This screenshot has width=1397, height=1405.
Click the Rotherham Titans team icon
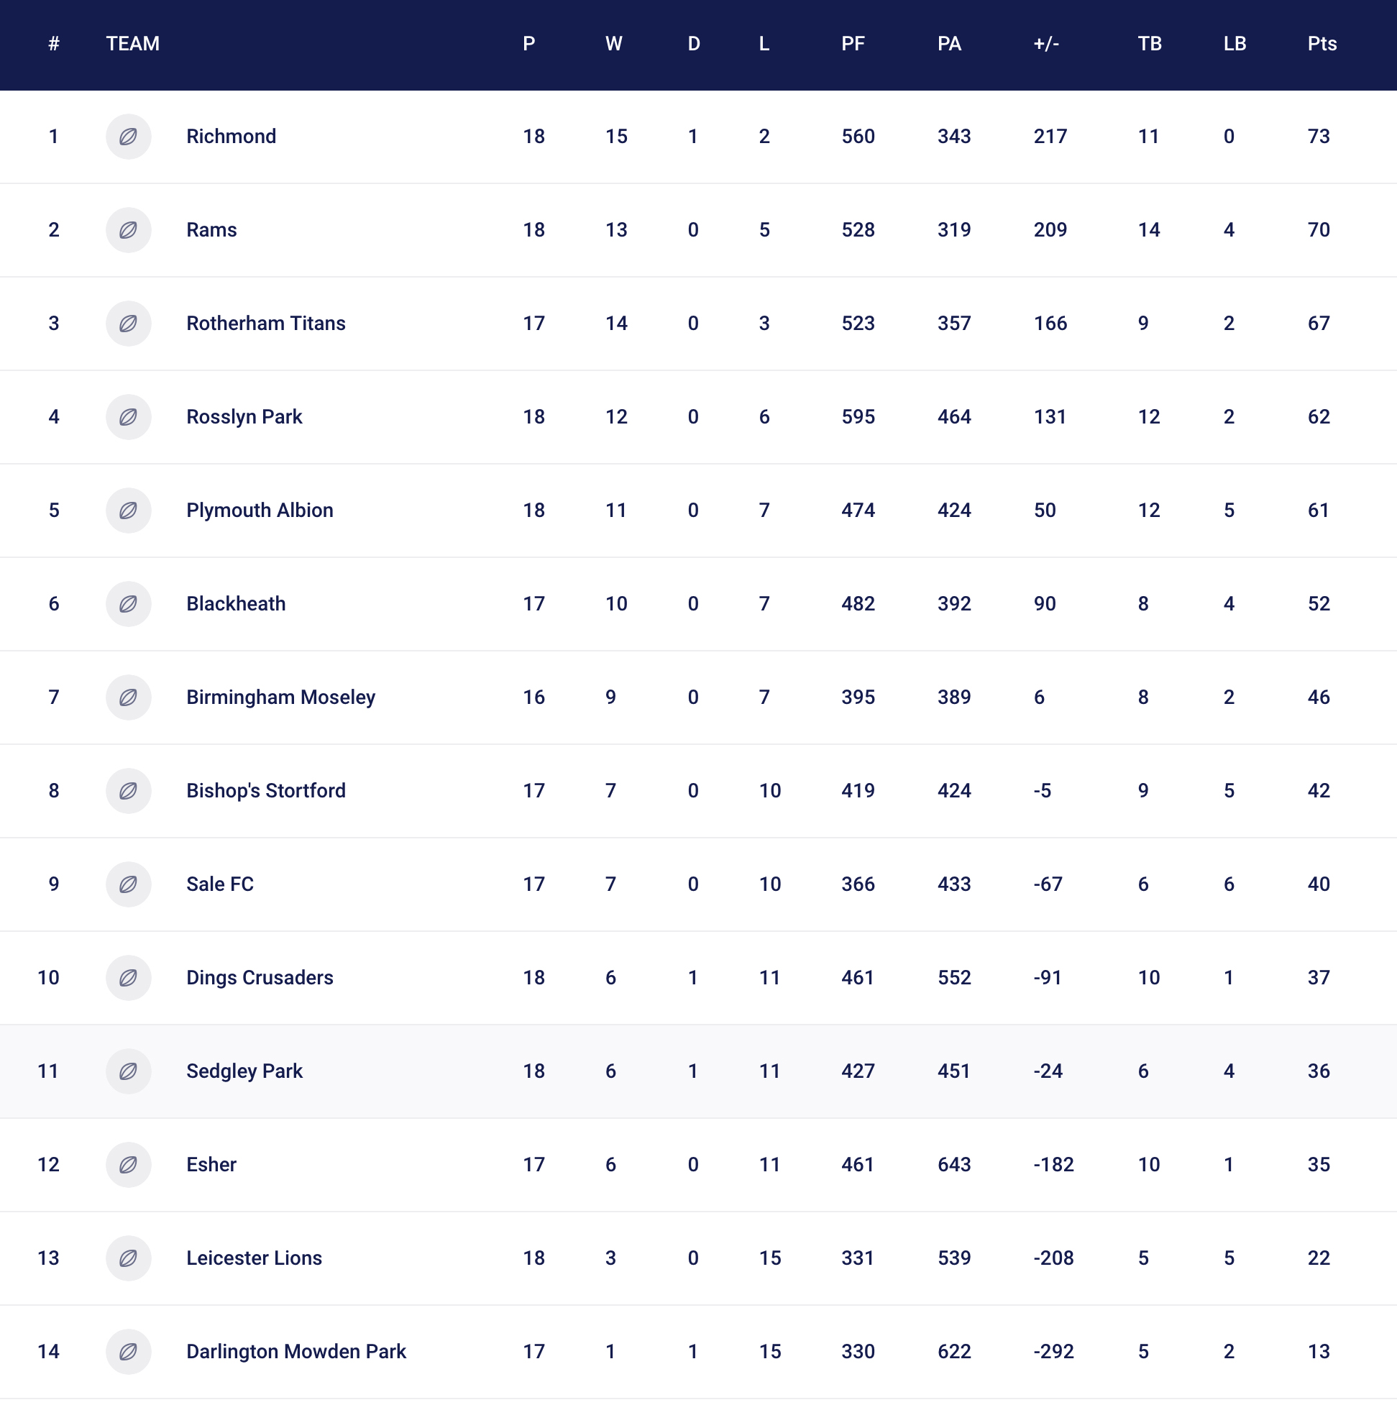128,324
